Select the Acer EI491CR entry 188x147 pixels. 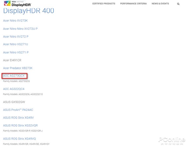(12, 60)
